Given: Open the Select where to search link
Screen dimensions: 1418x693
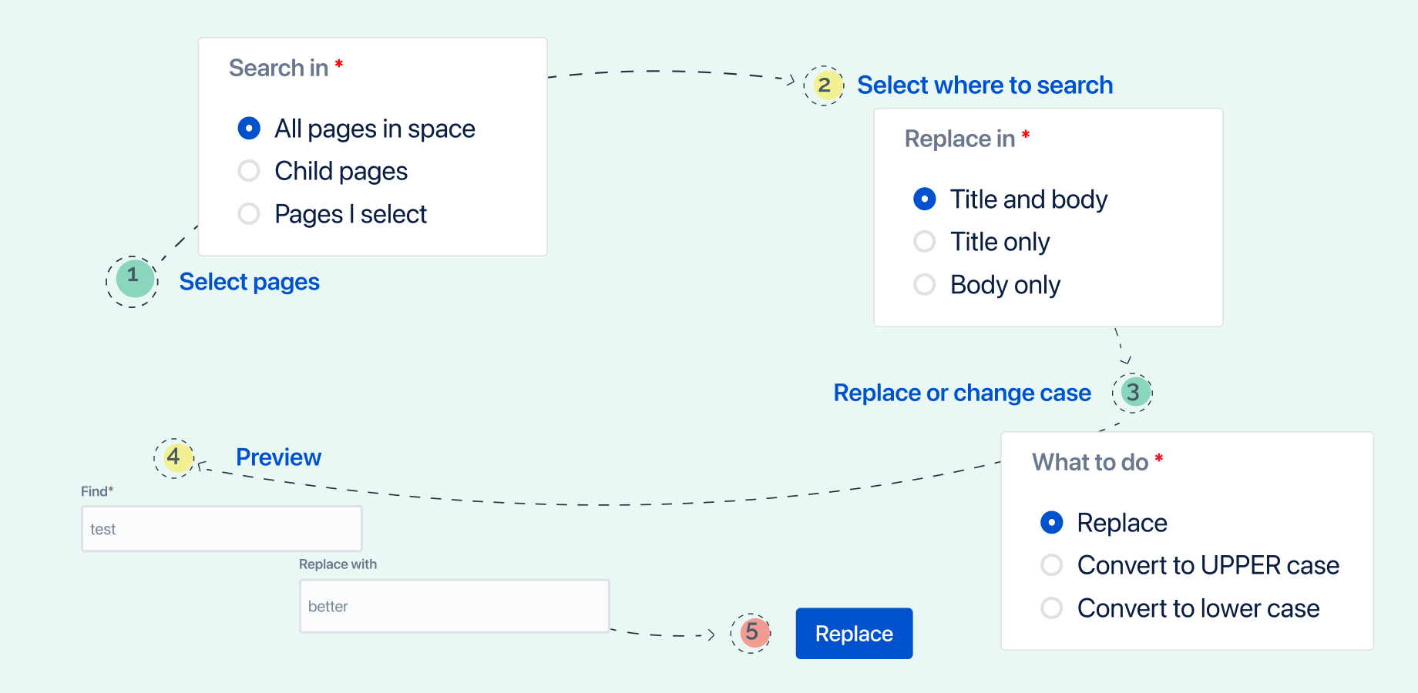Looking at the screenshot, I should 985,85.
